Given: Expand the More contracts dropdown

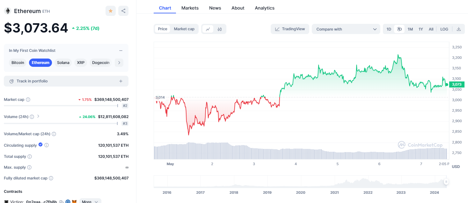Looking at the screenshot, I should [x=90, y=201].
